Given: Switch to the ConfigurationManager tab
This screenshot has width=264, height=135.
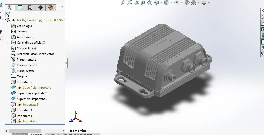Looking at the screenshot, I should click(x=30, y=8).
